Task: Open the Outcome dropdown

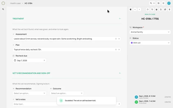Action: tap(67, 93)
